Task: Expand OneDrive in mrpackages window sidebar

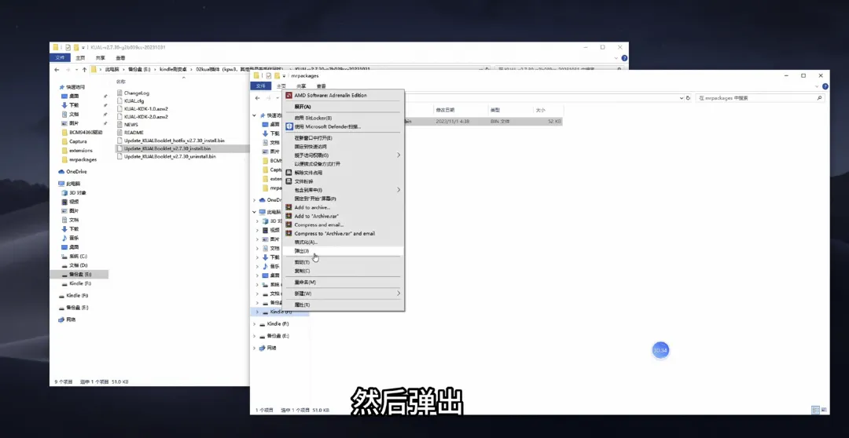Action: 255,200
